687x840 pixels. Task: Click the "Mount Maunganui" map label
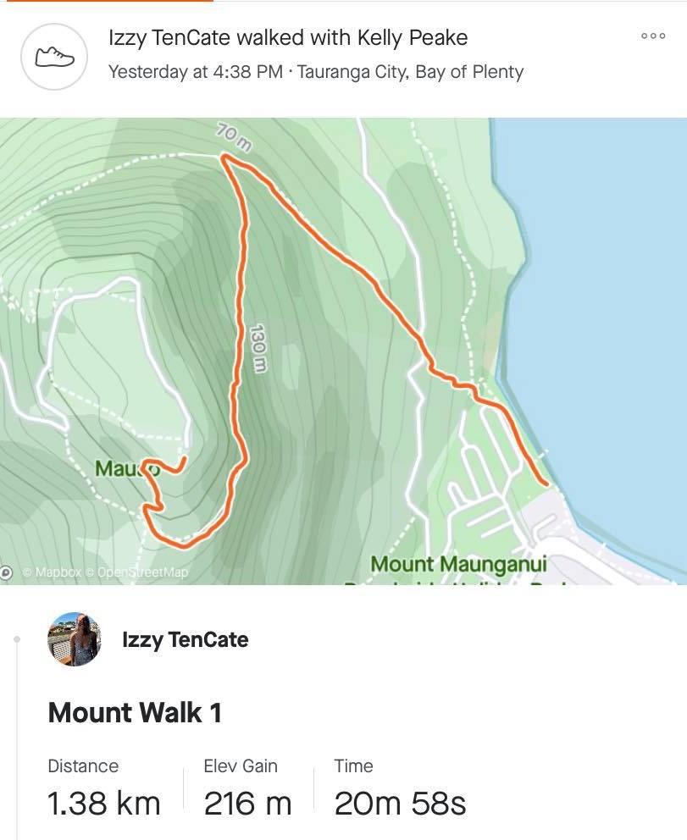458,564
